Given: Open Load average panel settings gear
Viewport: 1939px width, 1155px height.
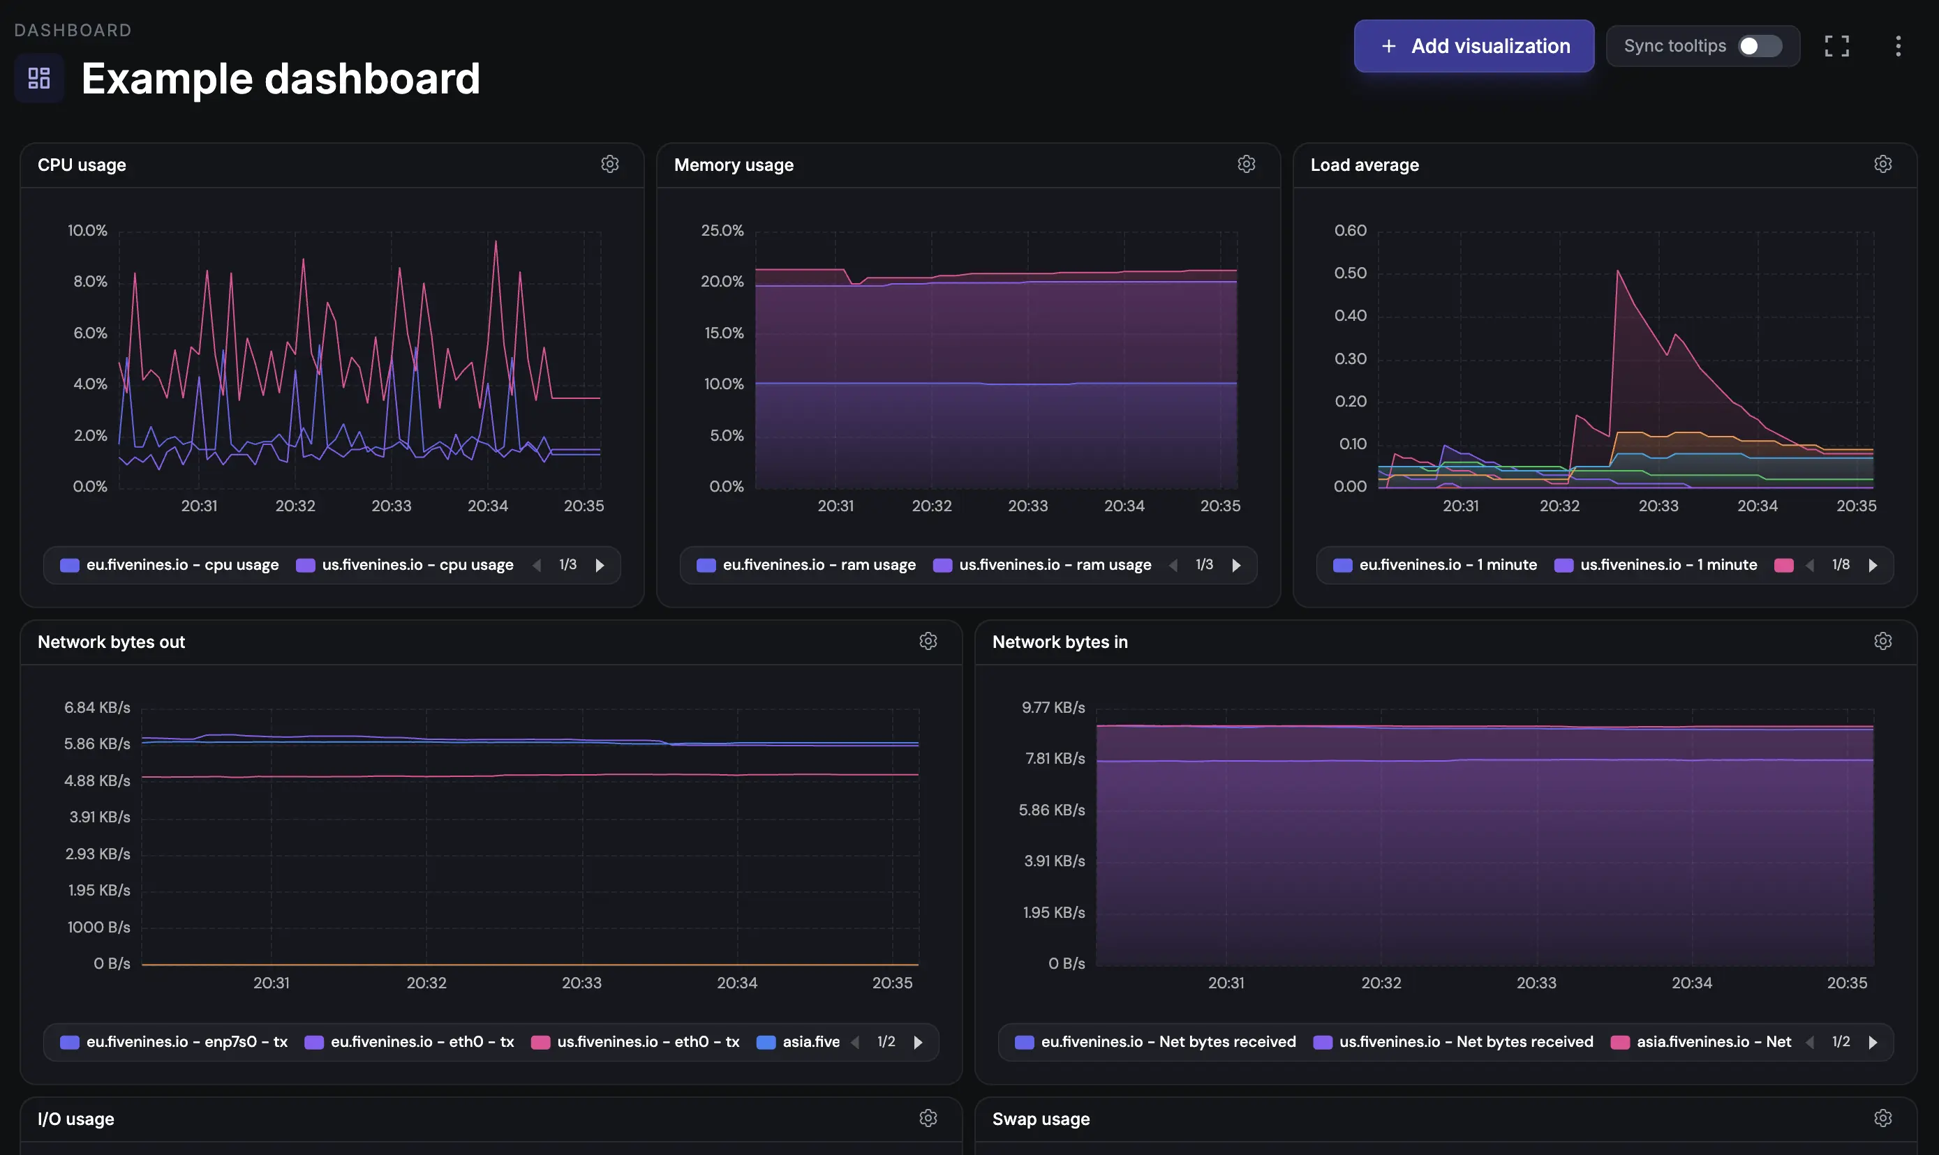Looking at the screenshot, I should 1883,163.
